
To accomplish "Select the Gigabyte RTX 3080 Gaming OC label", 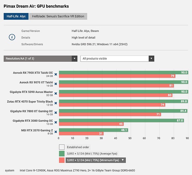I will (33, 121).
